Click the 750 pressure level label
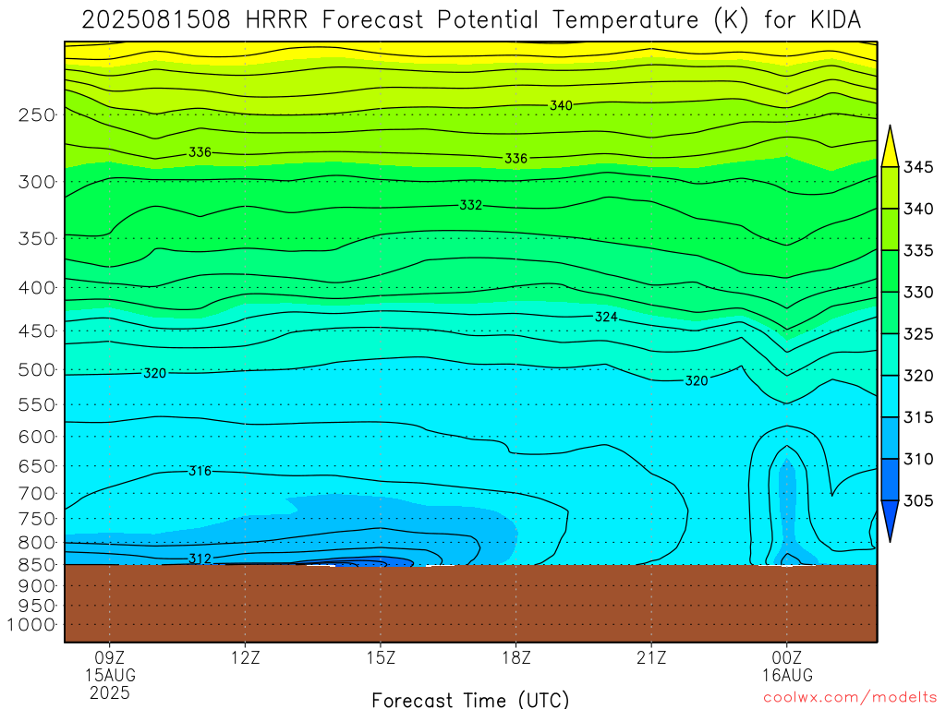Viewport: 946px width, 709px height. [x=37, y=519]
